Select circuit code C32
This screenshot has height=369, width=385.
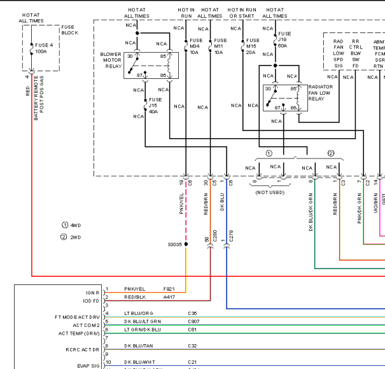[x=192, y=345]
